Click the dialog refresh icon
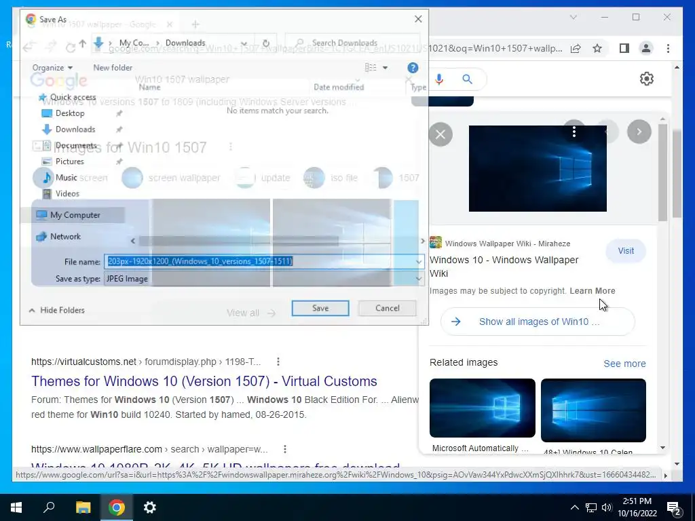695x521 pixels. point(266,43)
